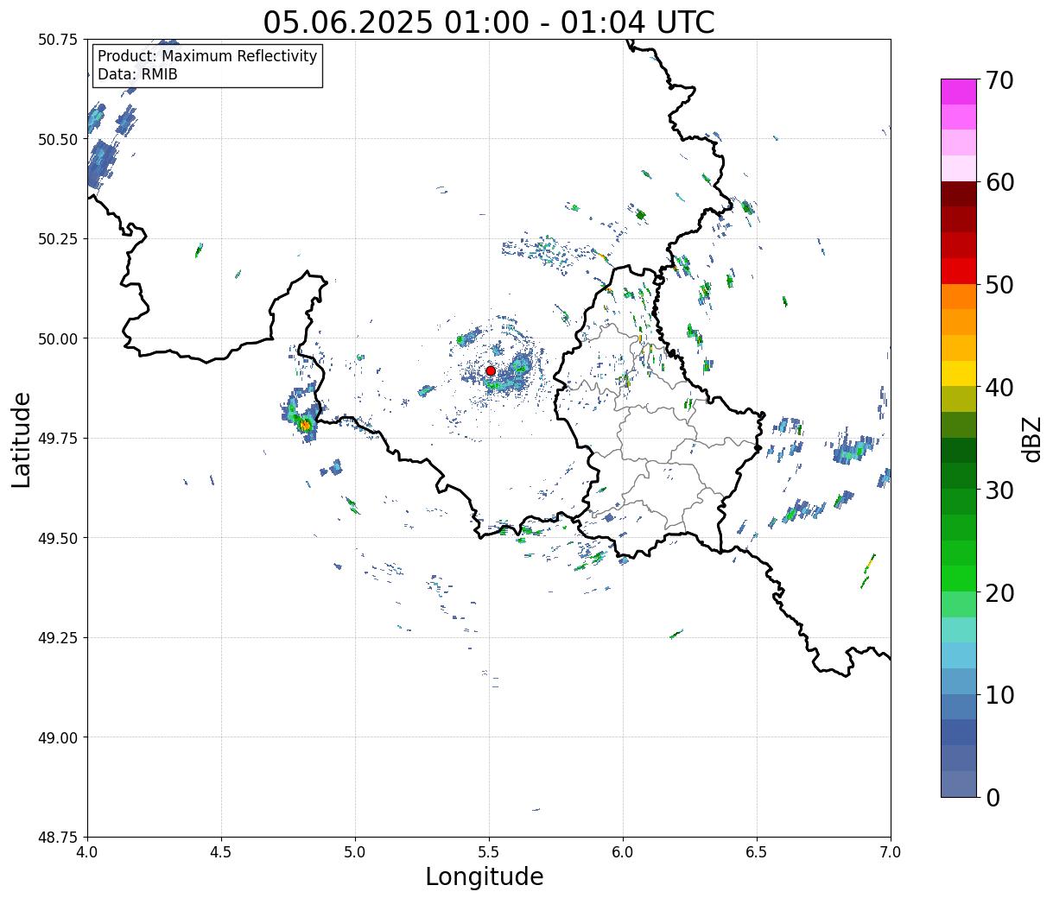Click the colorbar tick label 30

[x=999, y=490]
